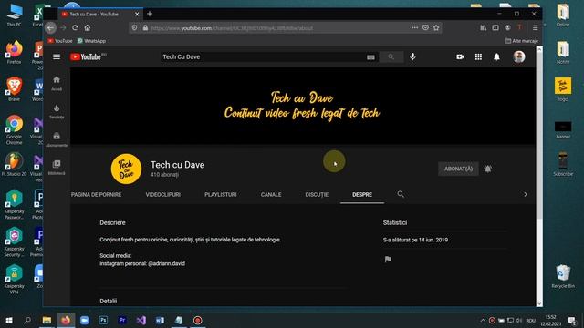
Task: Click the Tech cu Dave channel avatar
Action: coord(126,169)
